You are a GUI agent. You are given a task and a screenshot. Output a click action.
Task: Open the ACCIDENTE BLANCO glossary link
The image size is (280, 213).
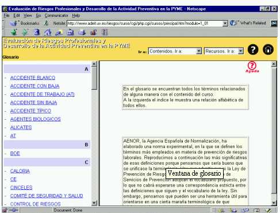pos(33,78)
